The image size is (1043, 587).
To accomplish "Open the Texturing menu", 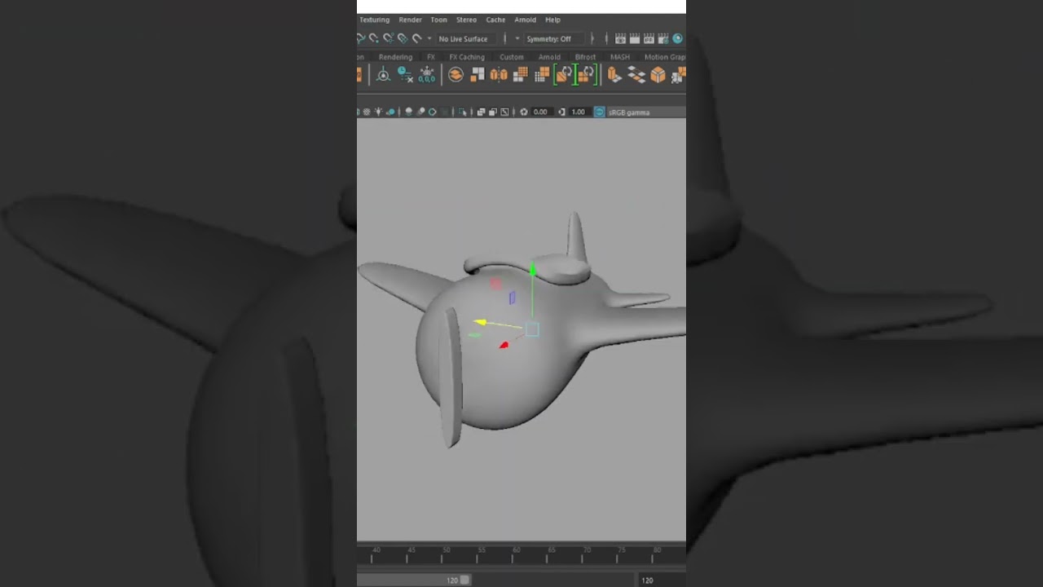I will coord(375,20).
